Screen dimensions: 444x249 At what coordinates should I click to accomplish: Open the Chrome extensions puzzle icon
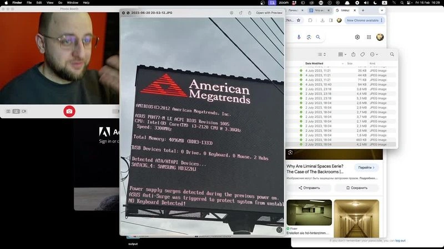click(310, 20)
